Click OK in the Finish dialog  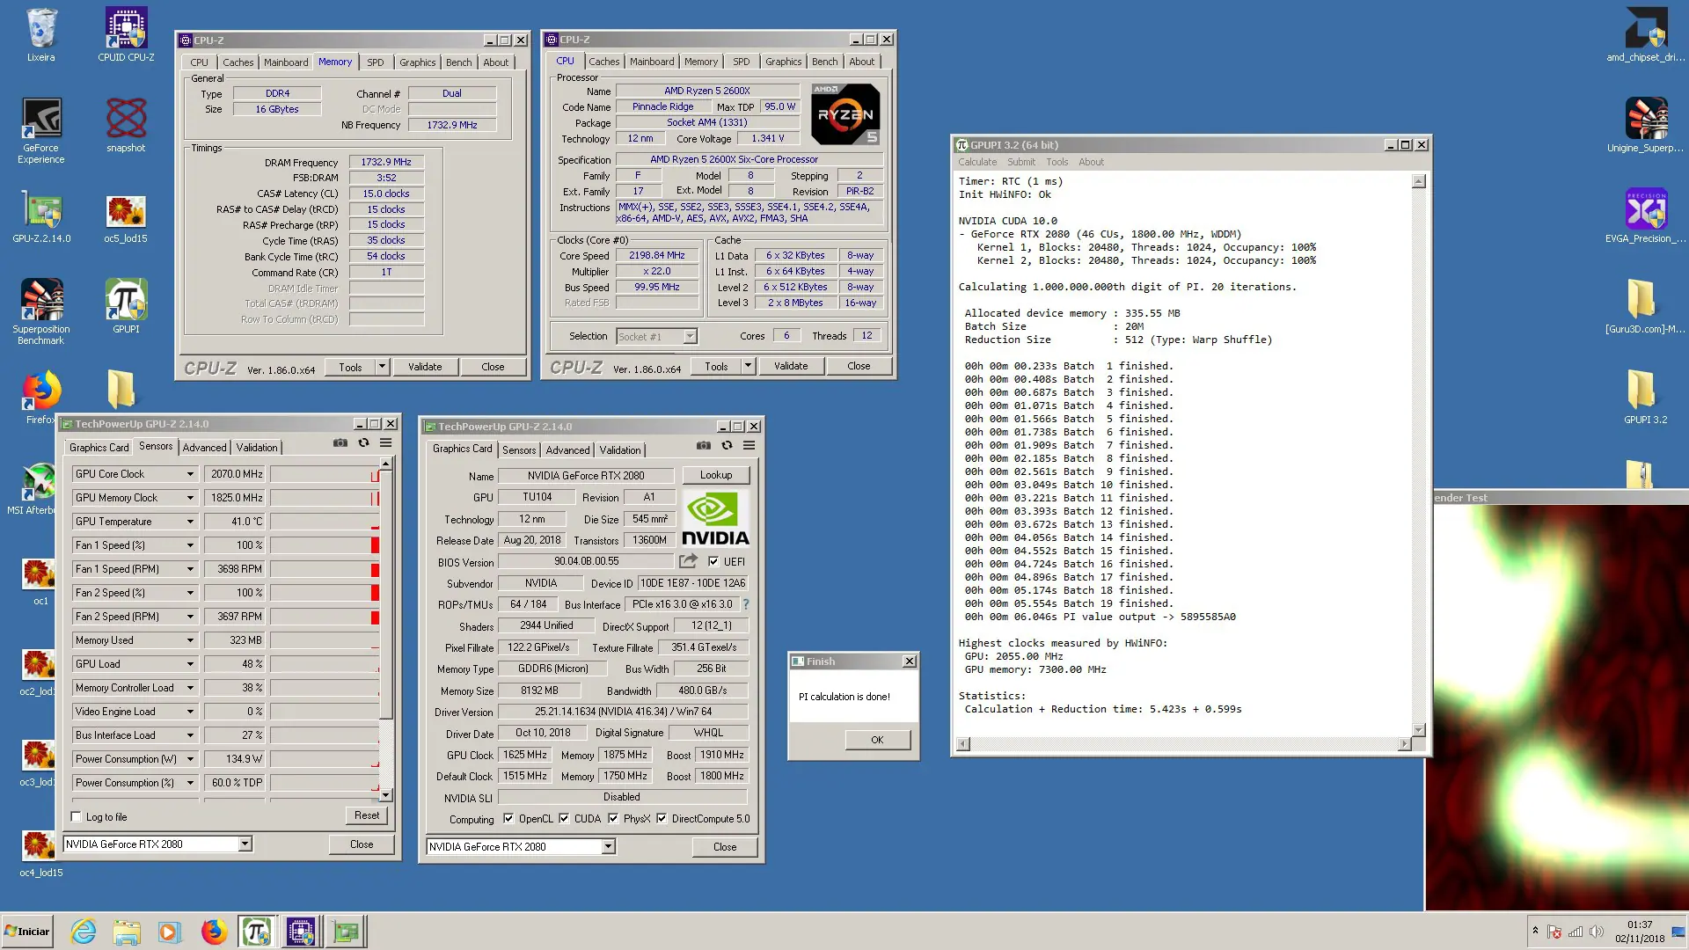(877, 740)
